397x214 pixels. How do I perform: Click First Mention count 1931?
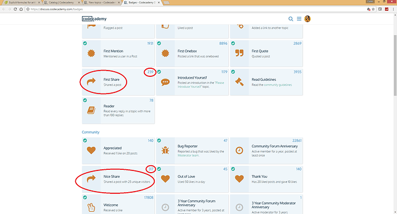click(150, 44)
